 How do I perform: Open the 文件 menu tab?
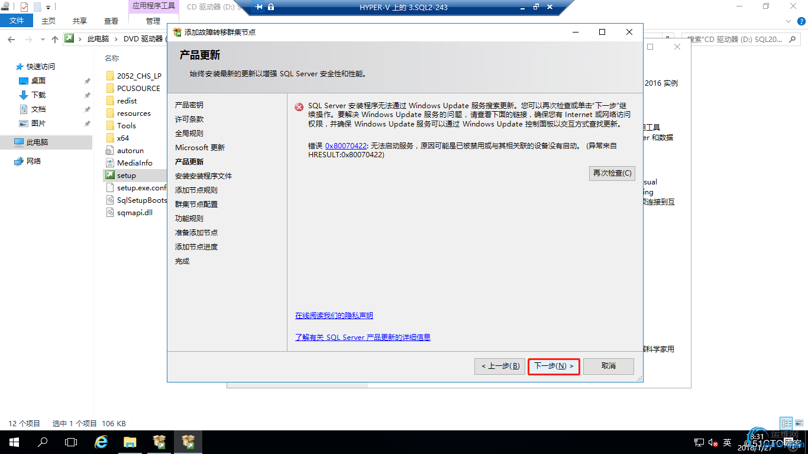coord(17,21)
